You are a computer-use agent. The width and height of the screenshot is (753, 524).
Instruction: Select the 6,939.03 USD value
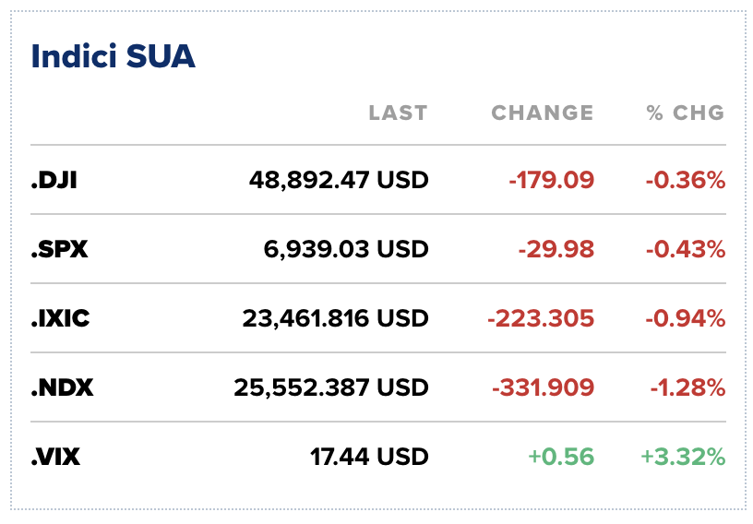pos(346,249)
